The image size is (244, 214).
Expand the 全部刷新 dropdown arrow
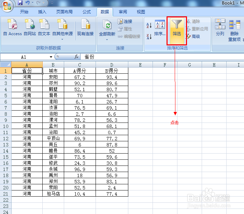pos(107,40)
